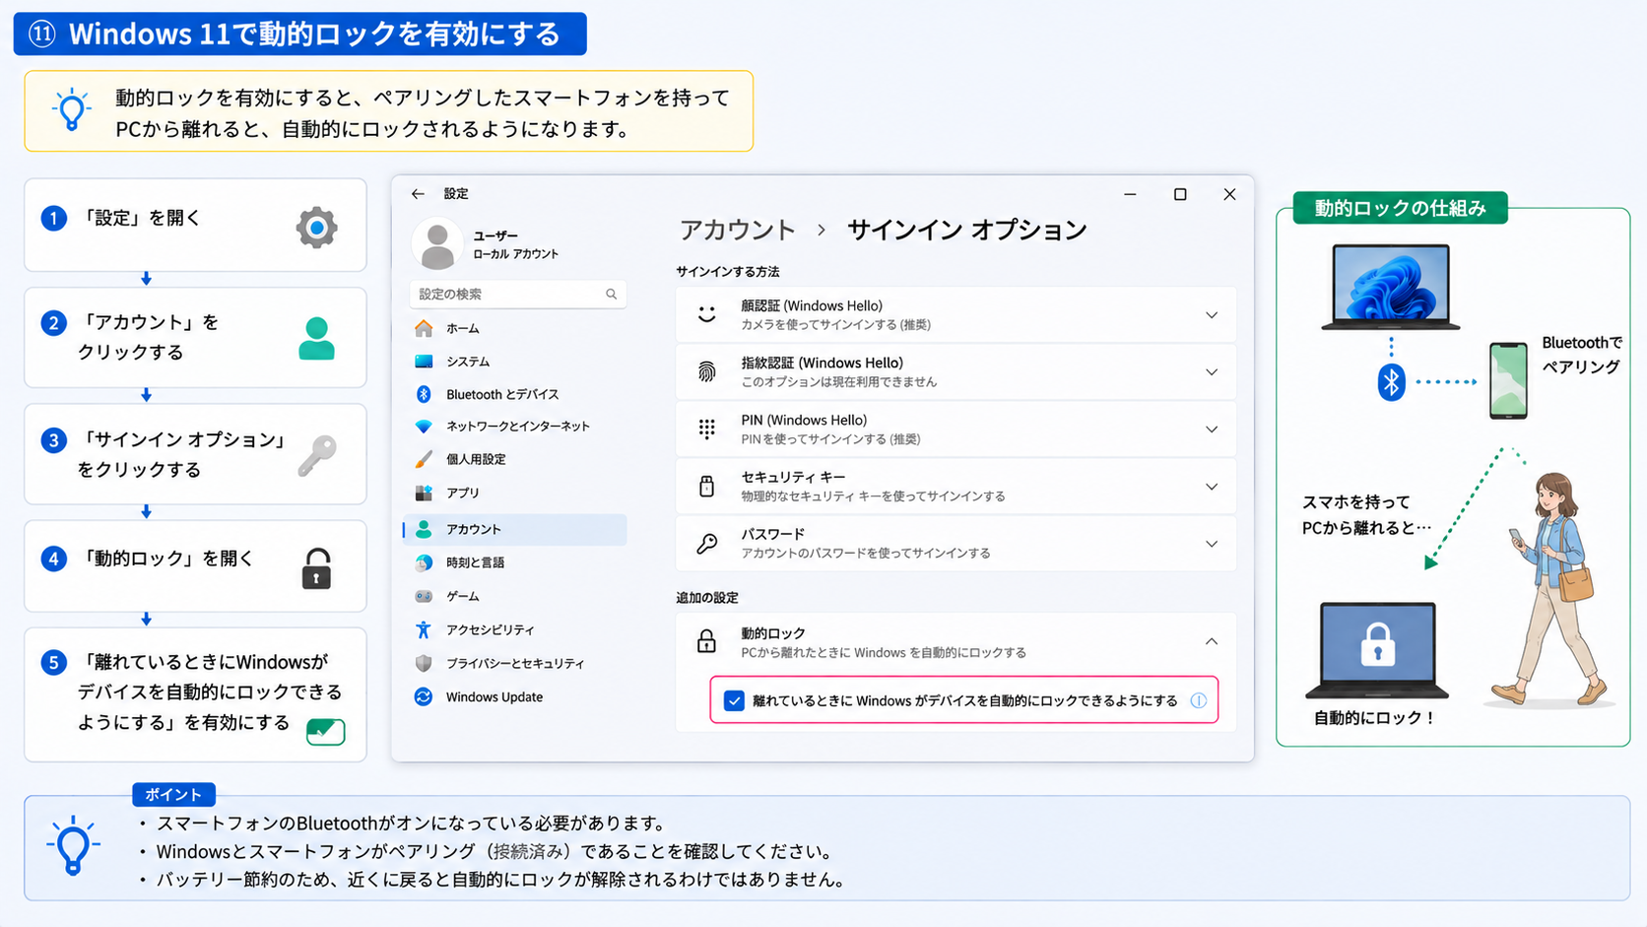Click the ゲーム label in sidebar

coord(463,596)
